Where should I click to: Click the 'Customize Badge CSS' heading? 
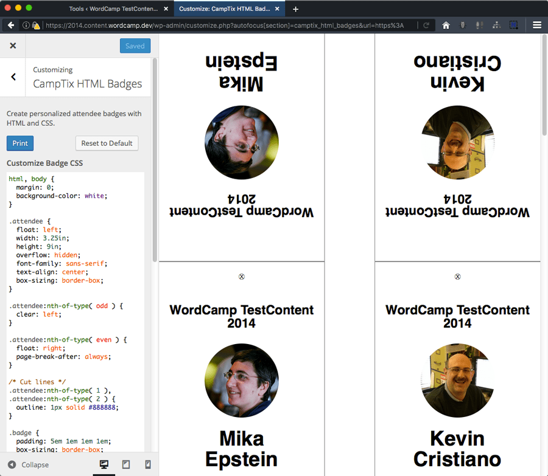click(44, 163)
